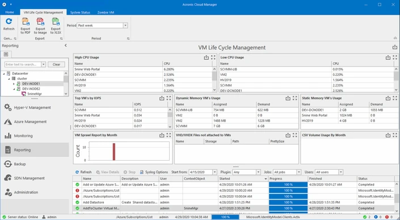Screen dimensions: 400x220
Task: Export the whole VM Life Cycle dashboard
Action: (x=395, y=48)
